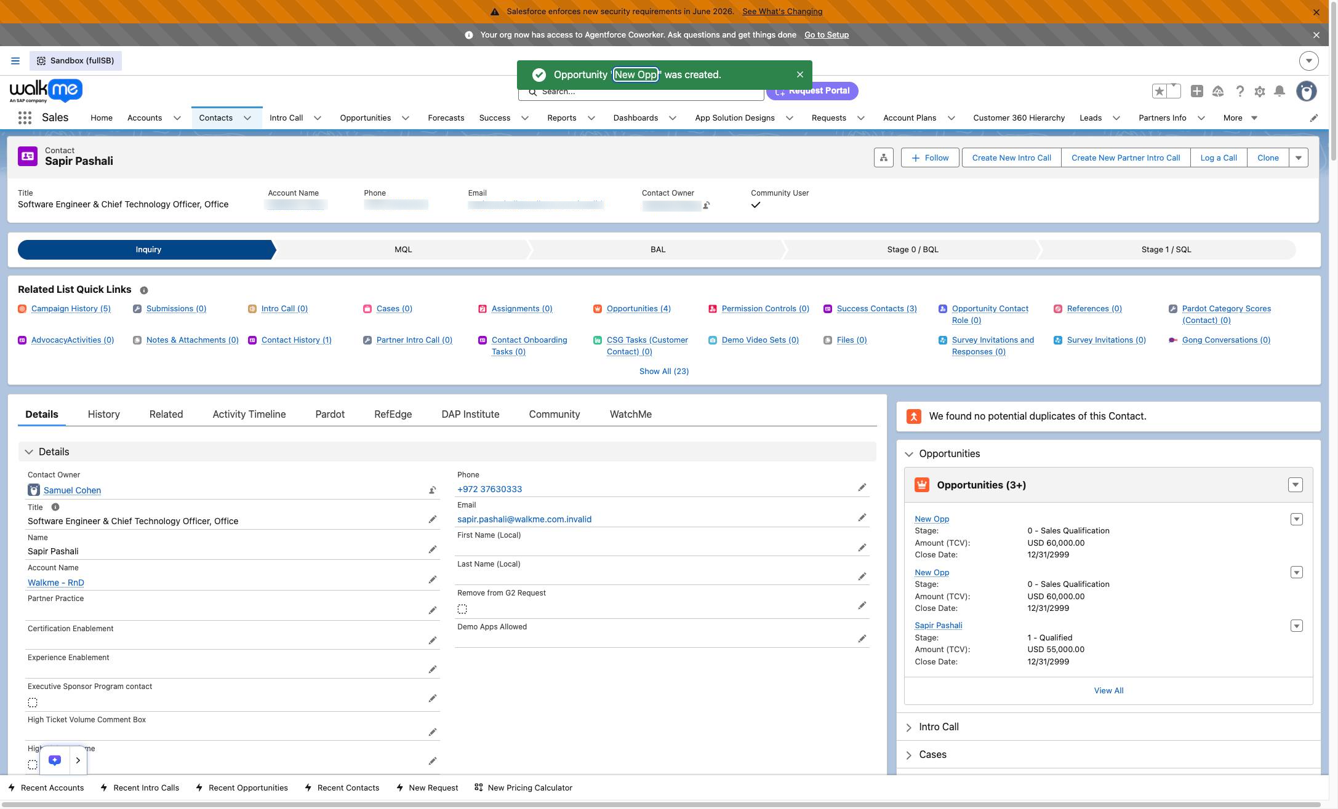Collapse the Opportunities sidebar section
The height and width of the screenshot is (809, 1338).
coord(909,454)
